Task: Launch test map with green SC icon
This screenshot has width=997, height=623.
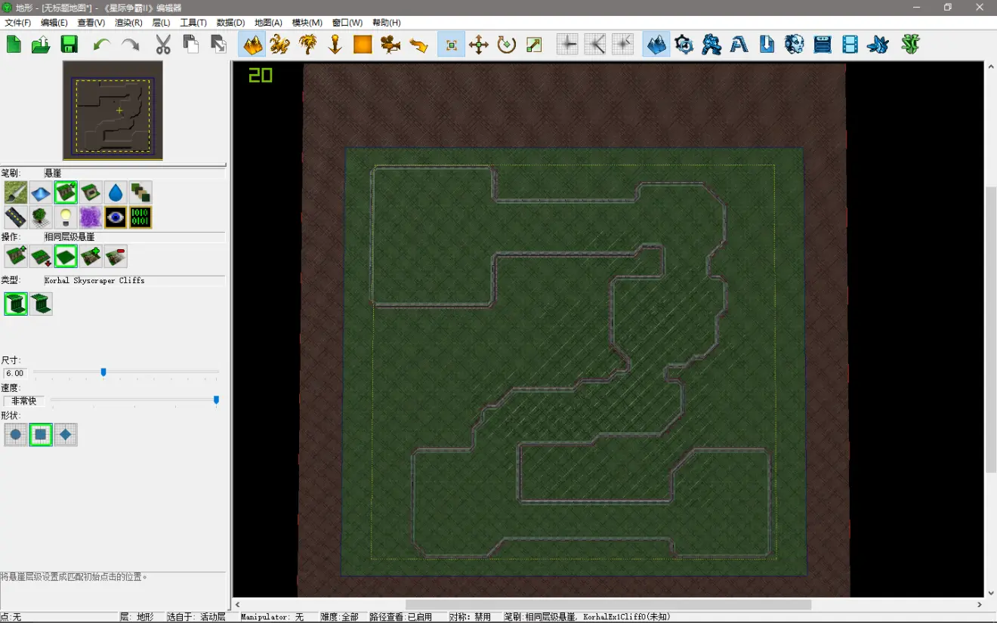Action: (911, 45)
